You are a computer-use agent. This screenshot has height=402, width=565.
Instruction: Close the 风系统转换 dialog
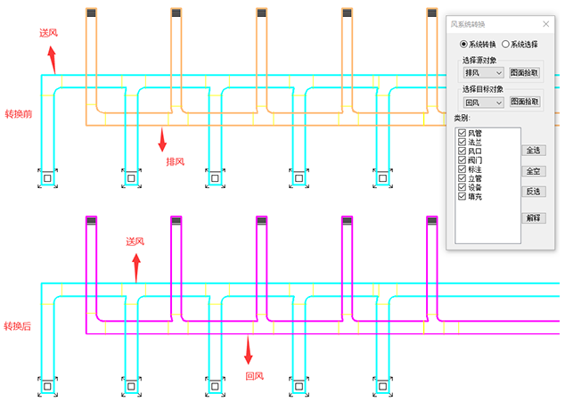[545, 24]
